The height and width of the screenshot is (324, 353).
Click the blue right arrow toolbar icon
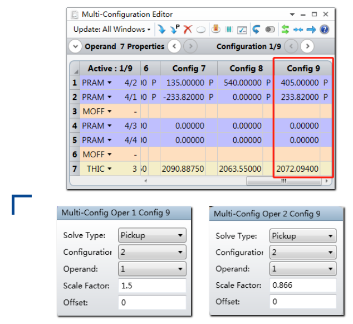(311, 30)
